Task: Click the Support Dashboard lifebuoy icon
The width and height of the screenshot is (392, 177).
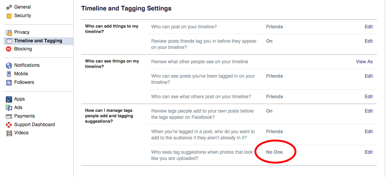Action: point(9,125)
